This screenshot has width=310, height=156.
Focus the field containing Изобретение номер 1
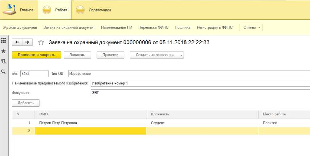click(x=200, y=83)
